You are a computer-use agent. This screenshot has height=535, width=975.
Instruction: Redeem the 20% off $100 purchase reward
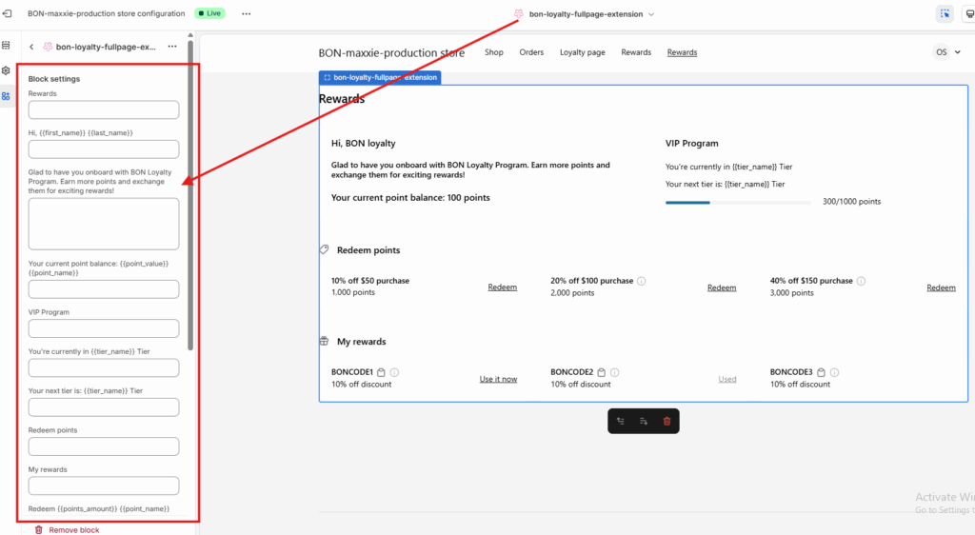(722, 287)
